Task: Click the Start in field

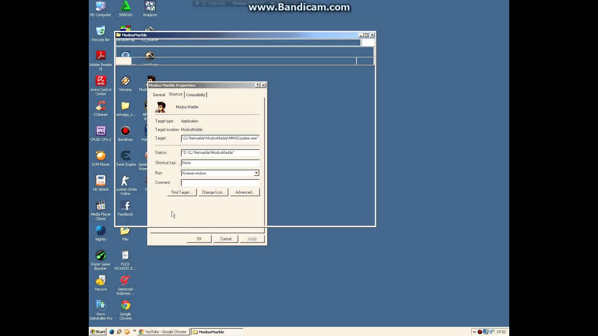Action: pos(220,153)
